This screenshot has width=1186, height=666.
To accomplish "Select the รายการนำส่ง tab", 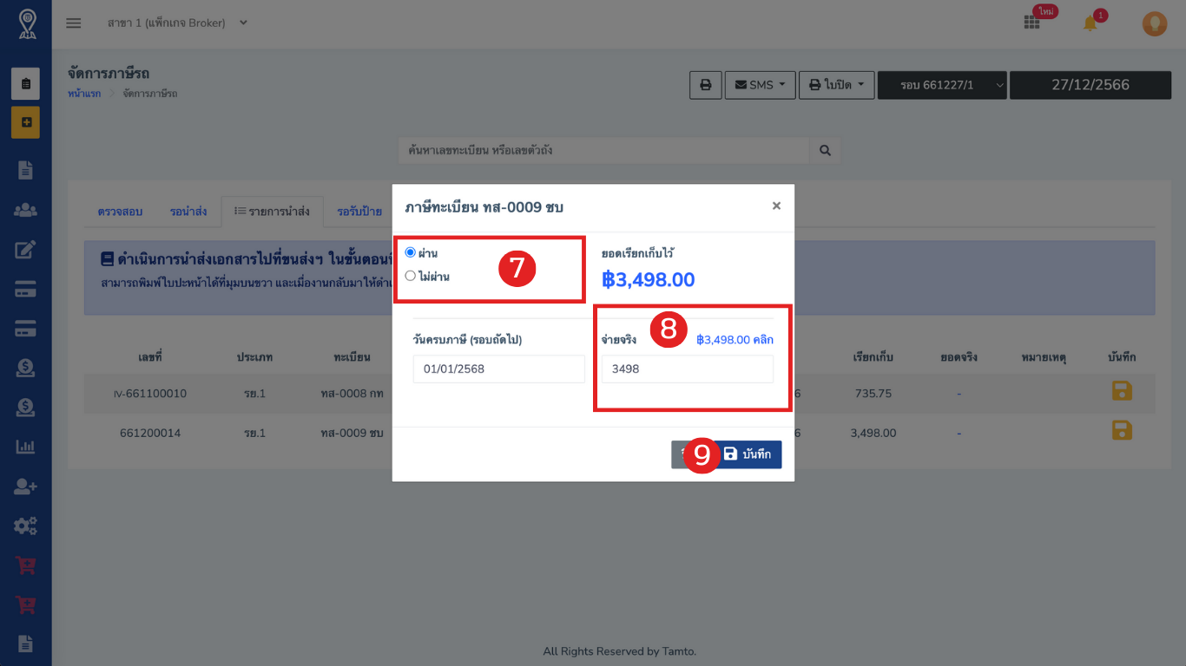I will point(272,211).
